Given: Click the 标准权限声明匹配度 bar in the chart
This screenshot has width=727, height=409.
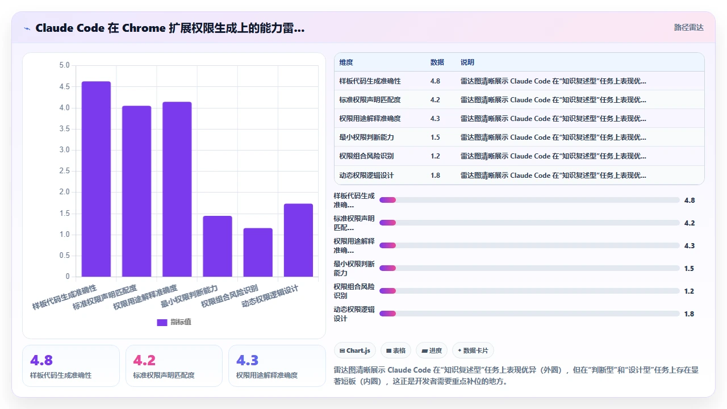Looking at the screenshot, I should [x=137, y=191].
